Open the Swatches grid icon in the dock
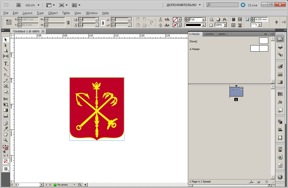The image size is (288, 188). click(280, 94)
